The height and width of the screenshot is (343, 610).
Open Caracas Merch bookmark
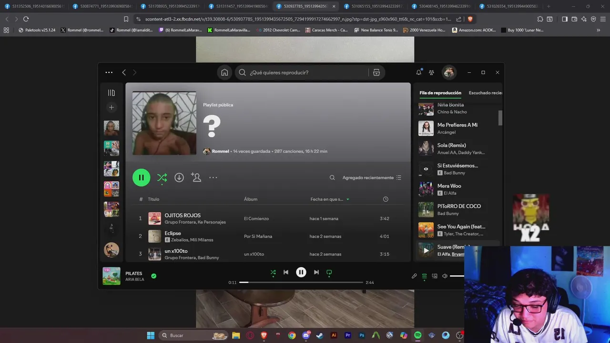pos(326,30)
